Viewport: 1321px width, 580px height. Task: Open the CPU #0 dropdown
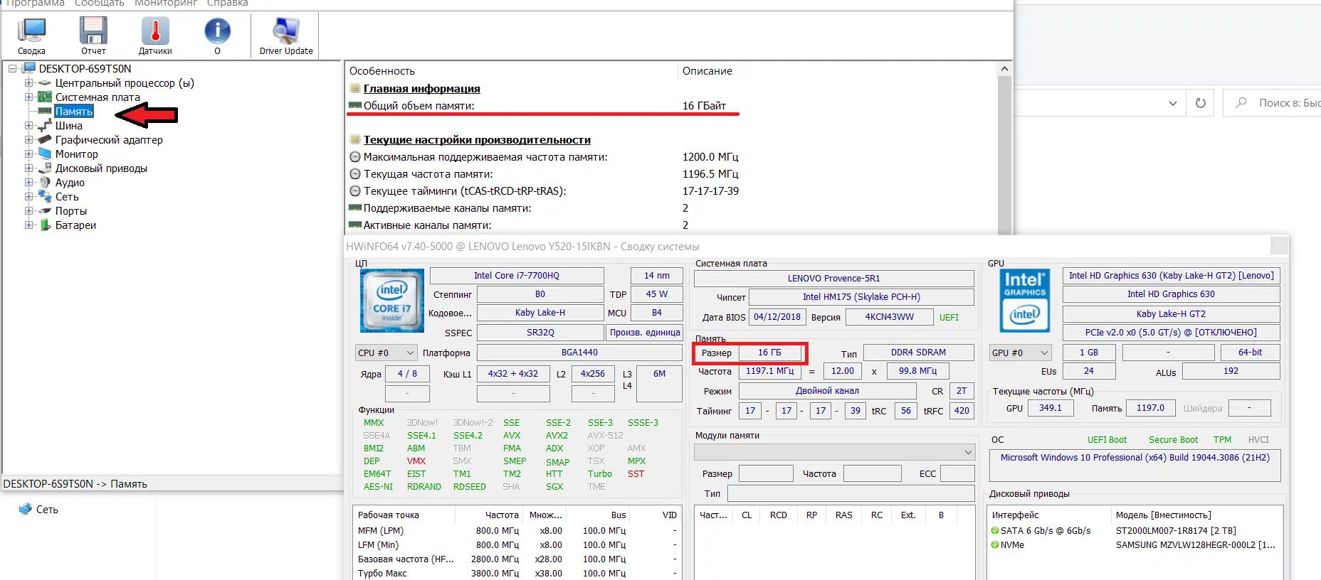[386, 353]
